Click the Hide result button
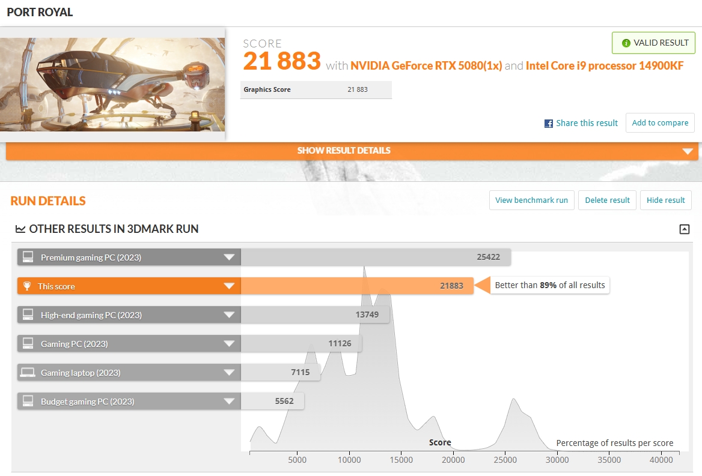Screen dimensions: 702x476 665,200
